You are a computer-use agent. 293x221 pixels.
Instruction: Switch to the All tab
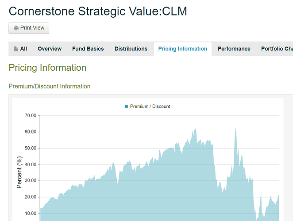tap(20, 49)
